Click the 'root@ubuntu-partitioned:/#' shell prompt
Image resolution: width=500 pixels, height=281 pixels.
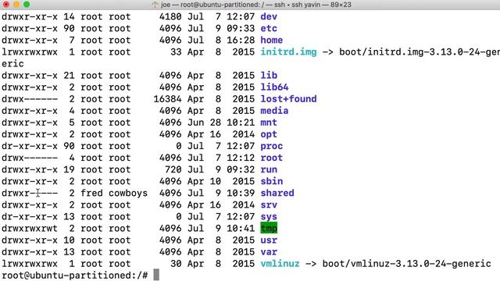pos(75,276)
